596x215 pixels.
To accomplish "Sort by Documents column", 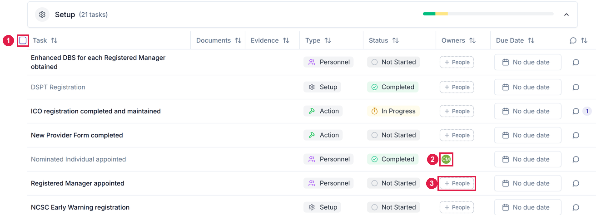I will [x=238, y=40].
